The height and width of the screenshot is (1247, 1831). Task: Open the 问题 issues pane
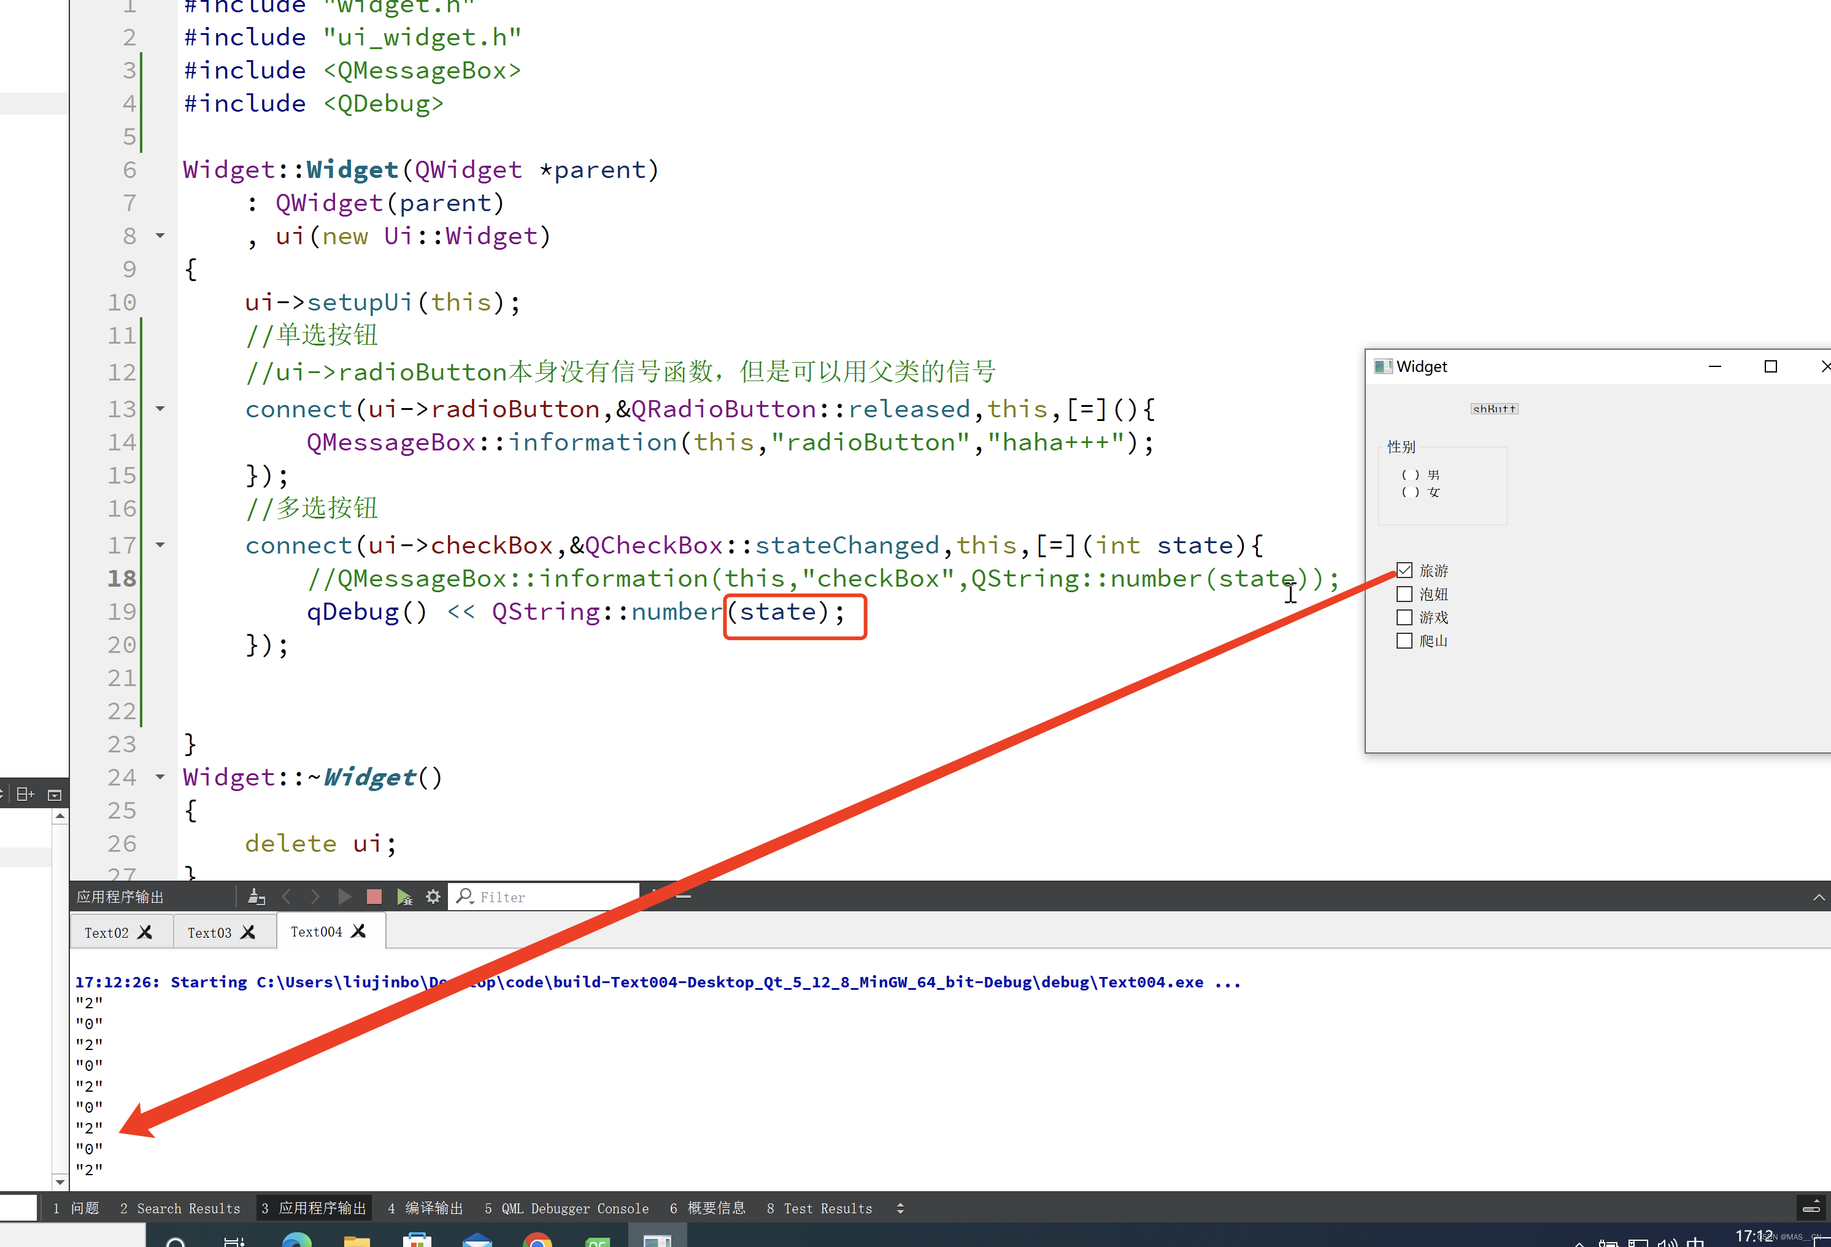tap(77, 1208)
